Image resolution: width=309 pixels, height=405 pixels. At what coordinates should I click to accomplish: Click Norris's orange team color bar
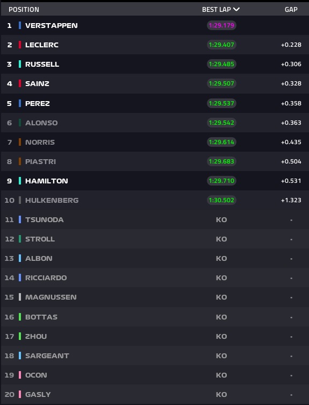coord(20,142)
